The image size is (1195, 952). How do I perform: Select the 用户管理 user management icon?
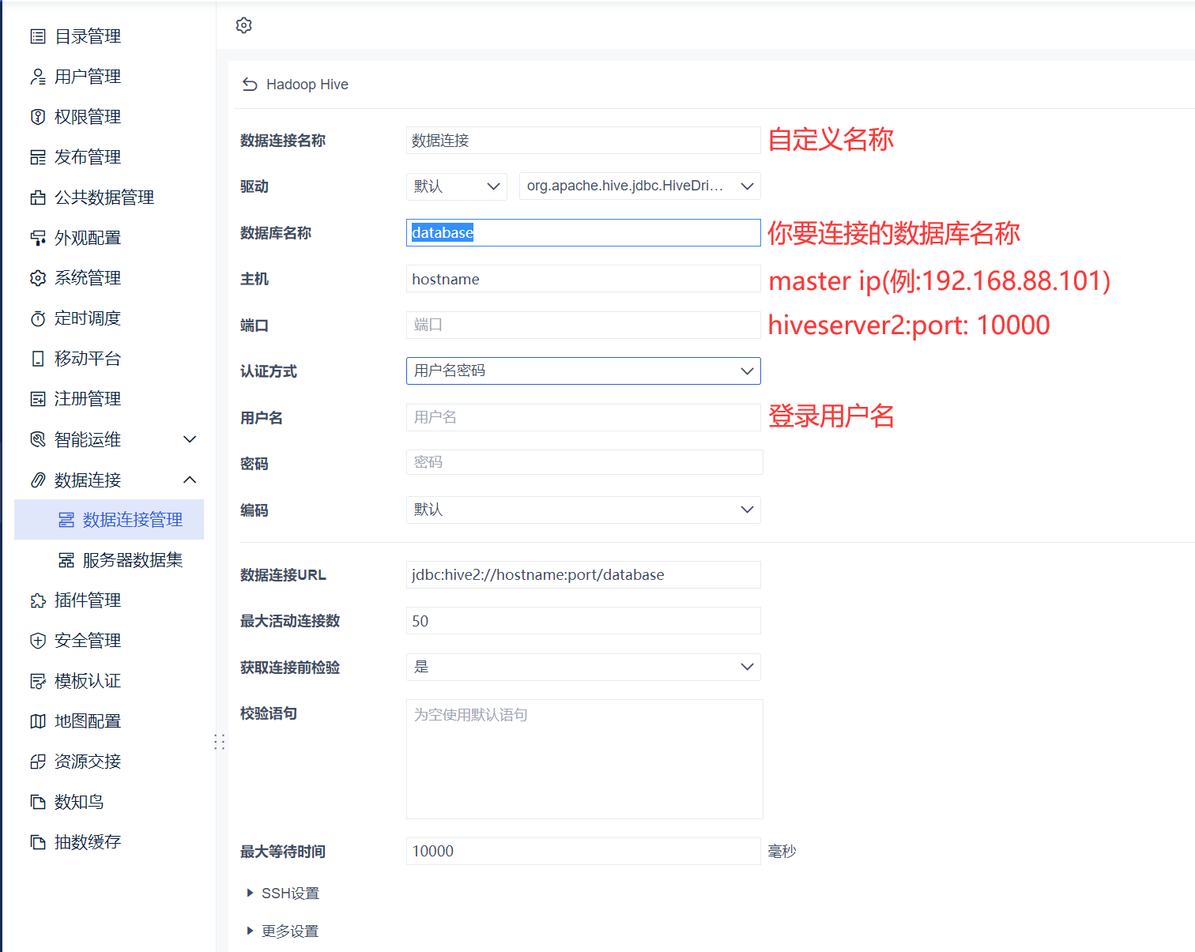37,76
